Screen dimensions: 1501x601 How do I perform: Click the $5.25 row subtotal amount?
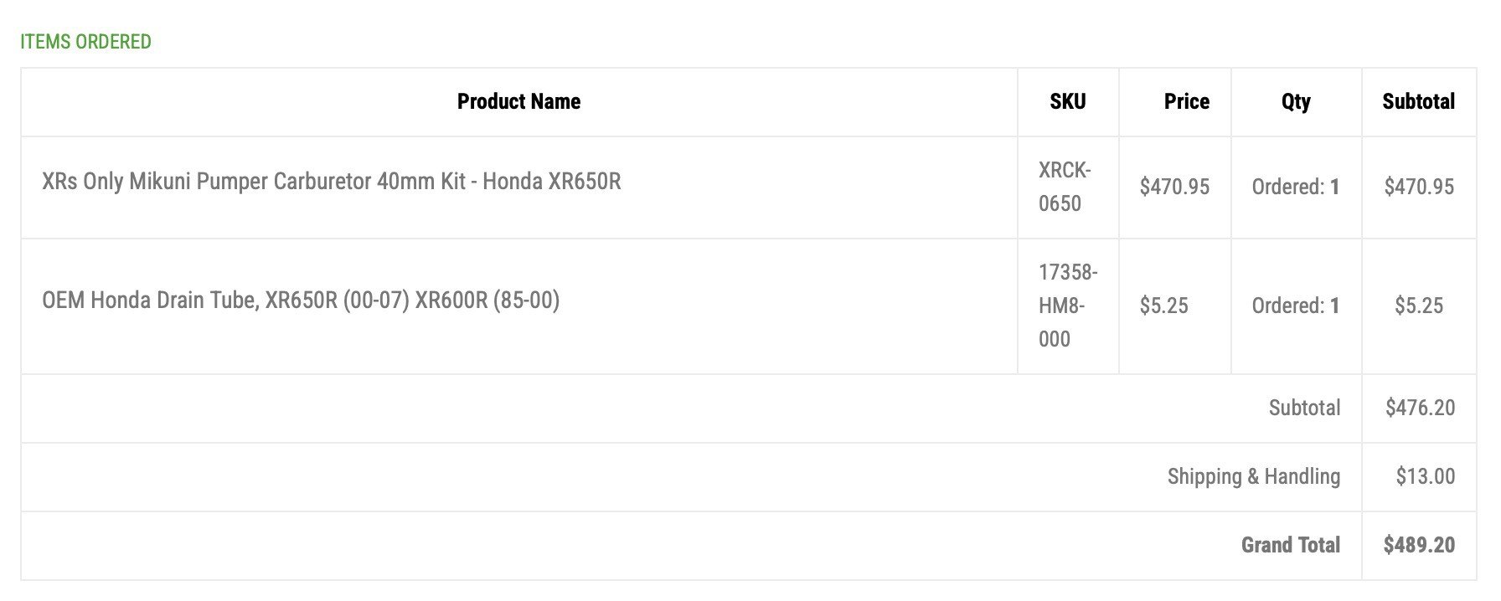1419,306
